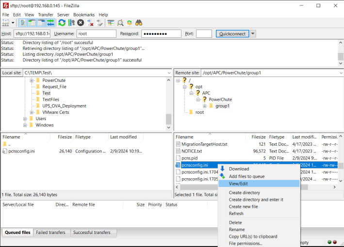The height and width of the screenshot is (247, 344).
Task: Open the View menu
Action: tap(29, 15)
